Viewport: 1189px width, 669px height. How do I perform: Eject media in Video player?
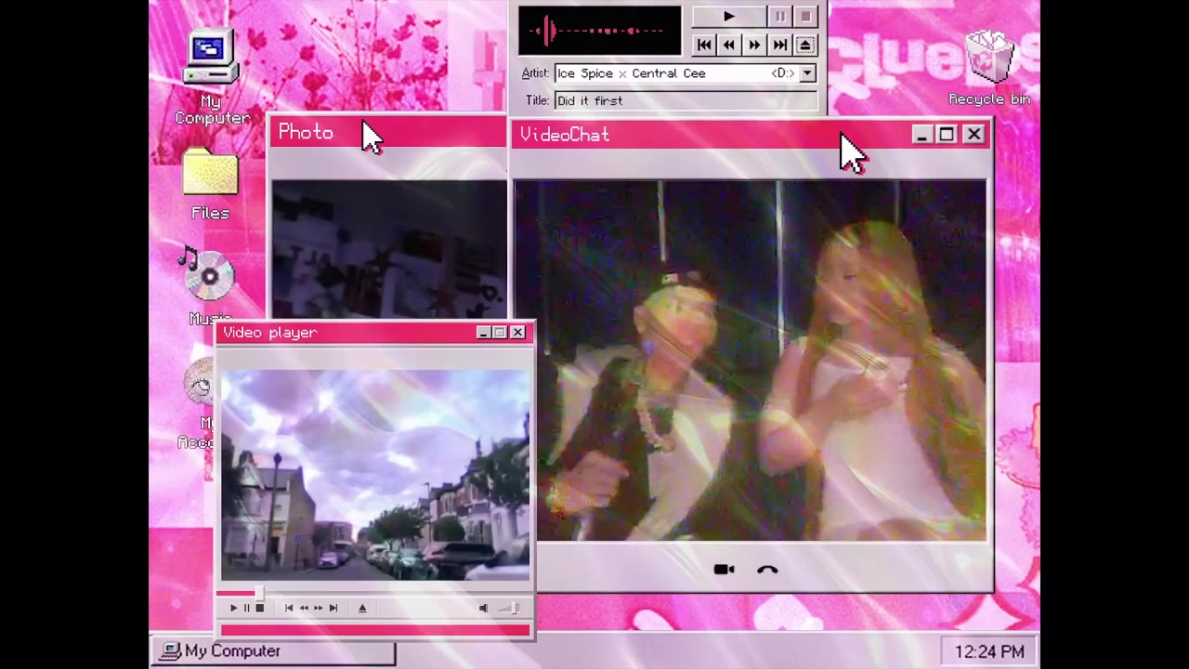pos(362,608)
